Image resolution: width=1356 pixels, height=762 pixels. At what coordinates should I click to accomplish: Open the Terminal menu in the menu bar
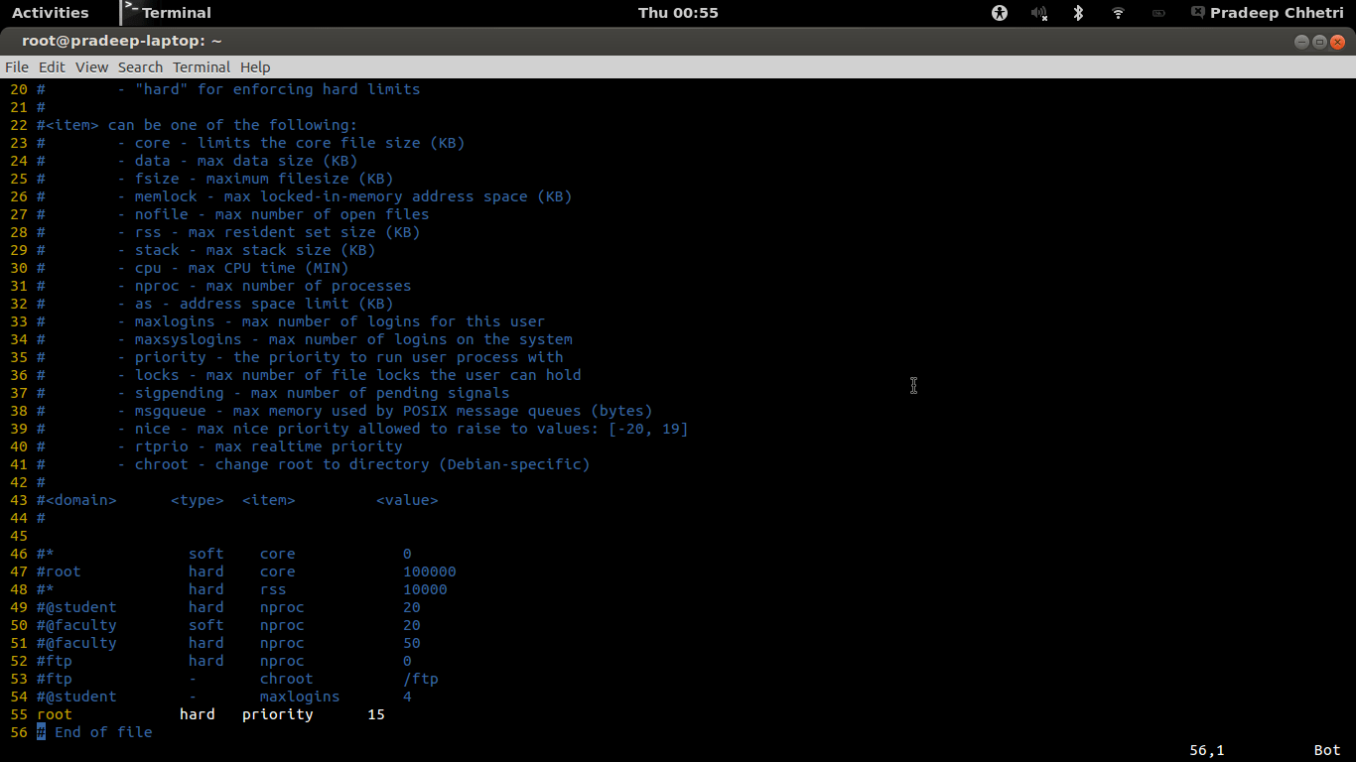coord(202,67)
